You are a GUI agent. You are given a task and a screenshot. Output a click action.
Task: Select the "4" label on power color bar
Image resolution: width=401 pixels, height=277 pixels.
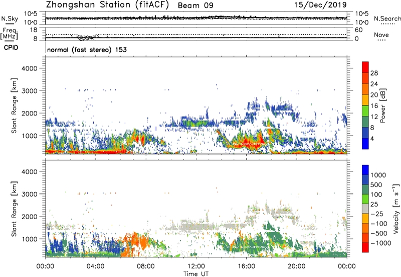pyautogui.click(x=372, y=139)
